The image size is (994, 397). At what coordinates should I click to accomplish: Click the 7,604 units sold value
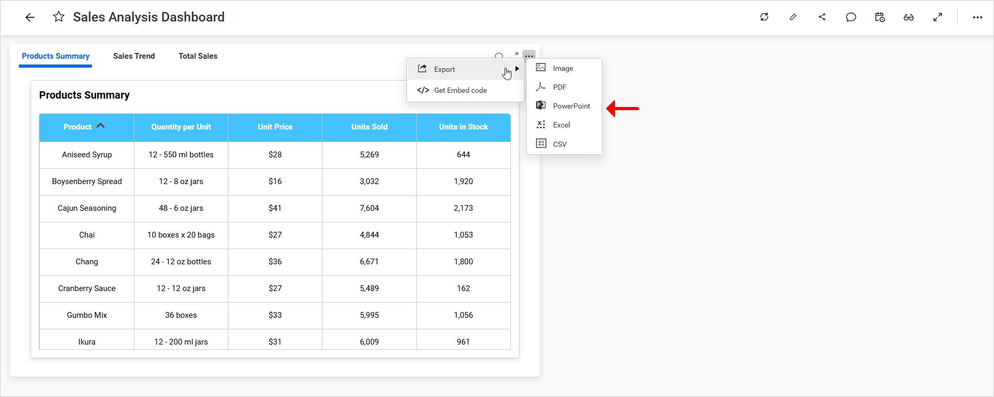[369, 208]
